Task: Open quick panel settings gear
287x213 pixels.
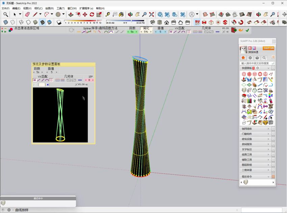Action: tap(258, 68)
